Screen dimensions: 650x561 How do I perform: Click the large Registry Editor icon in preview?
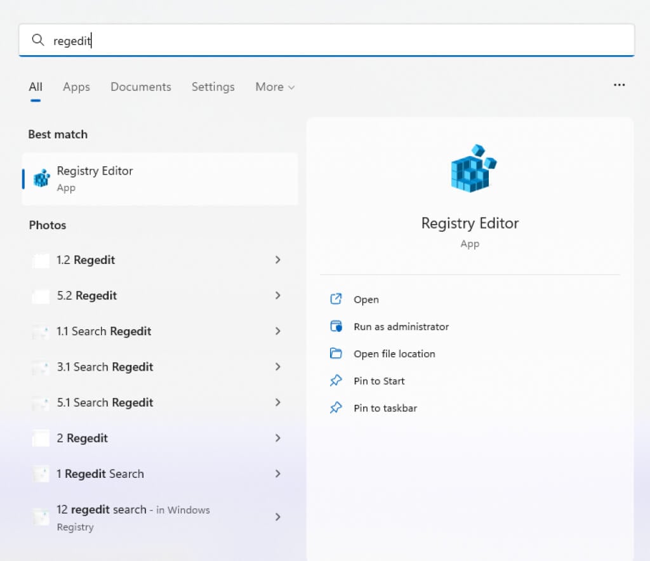473,168
